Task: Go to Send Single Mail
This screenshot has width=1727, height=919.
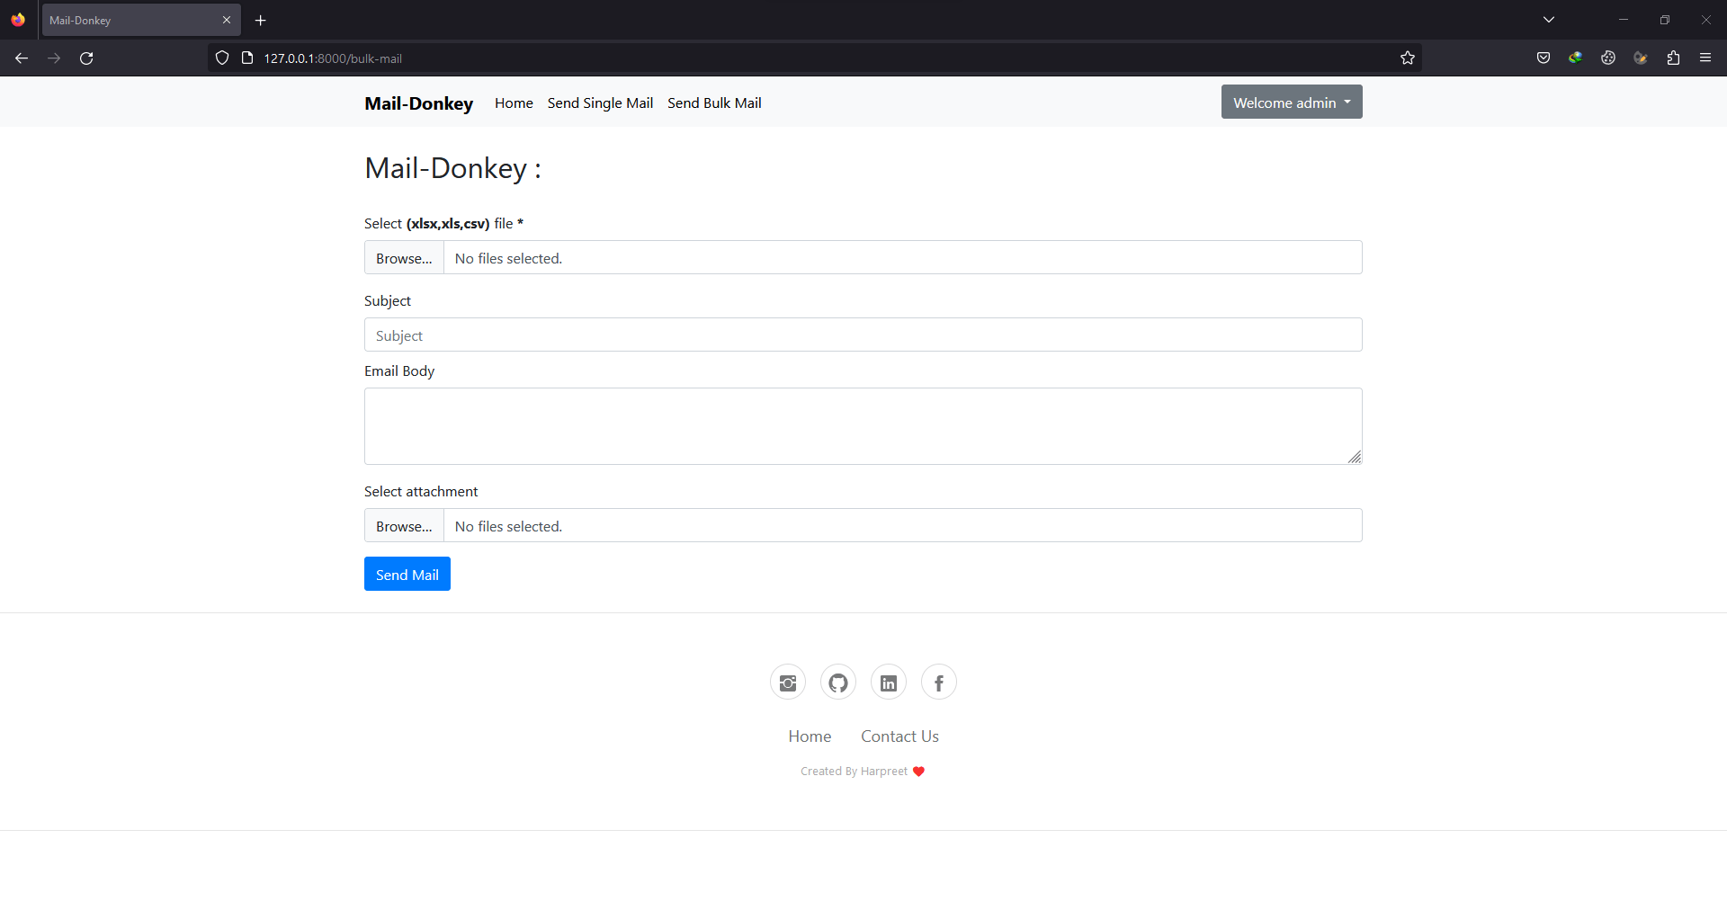Action: 600,103
